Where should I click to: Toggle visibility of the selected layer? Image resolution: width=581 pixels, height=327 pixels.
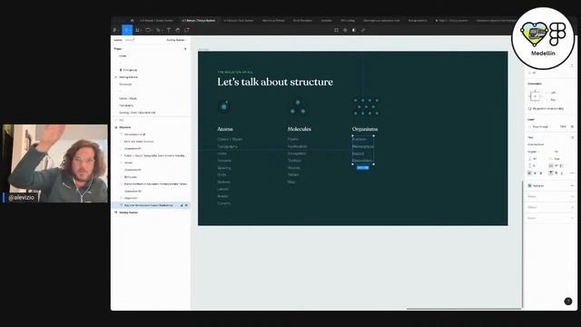pyautogui.click(x=186, y=205)
